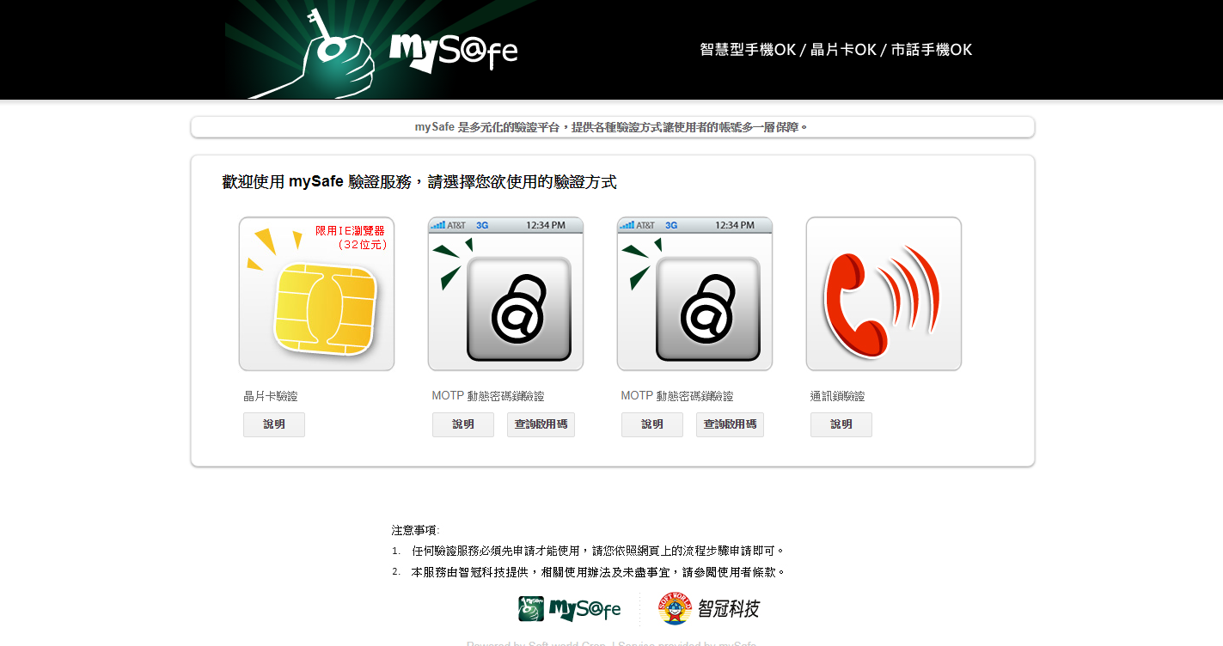The height and width of the screenshot is (646, 1223).
Task: Select the yellow chip card verification icon
Action: [x=316, y=294]
